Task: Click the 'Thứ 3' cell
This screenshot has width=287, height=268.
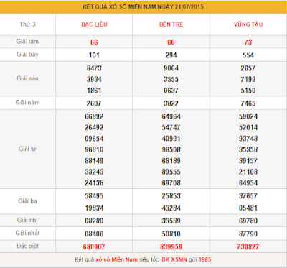Action: point(27,24)
